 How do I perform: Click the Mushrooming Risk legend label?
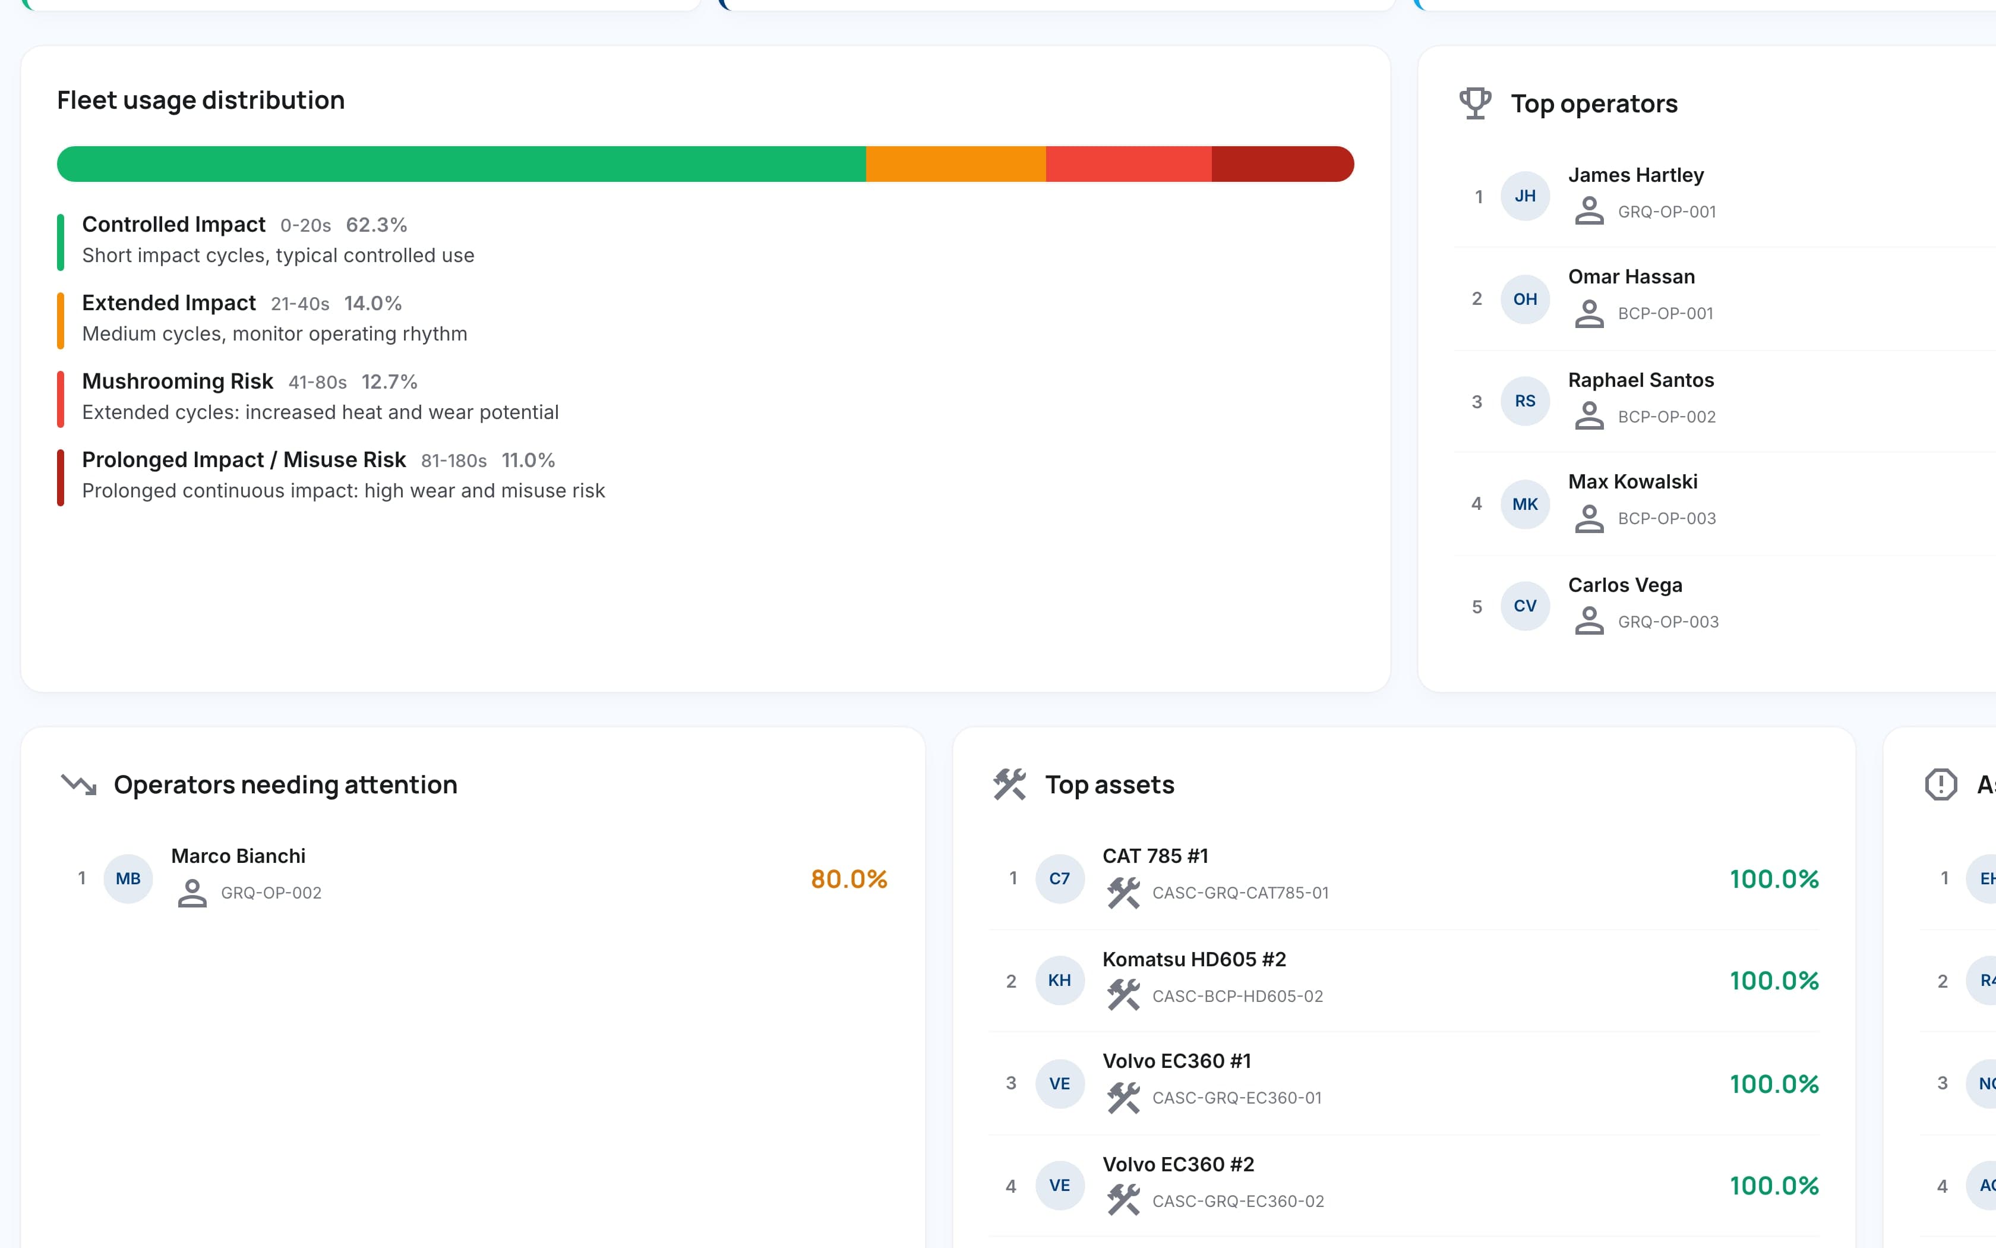(178, 382)
